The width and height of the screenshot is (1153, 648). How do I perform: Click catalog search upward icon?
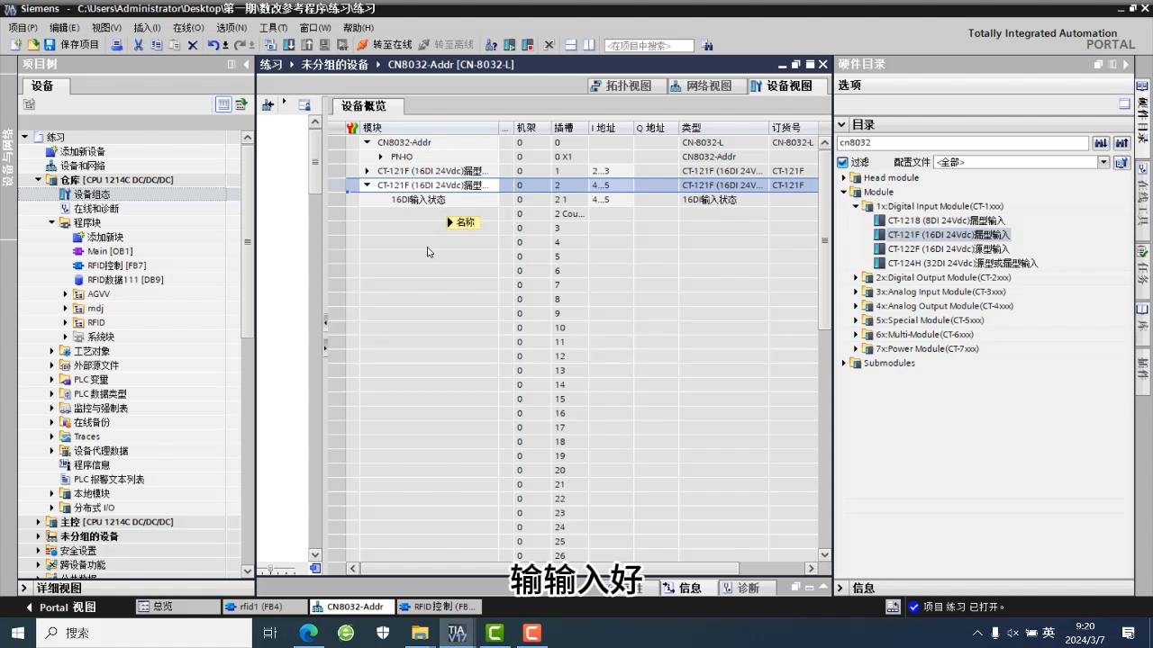(1121, 143)
